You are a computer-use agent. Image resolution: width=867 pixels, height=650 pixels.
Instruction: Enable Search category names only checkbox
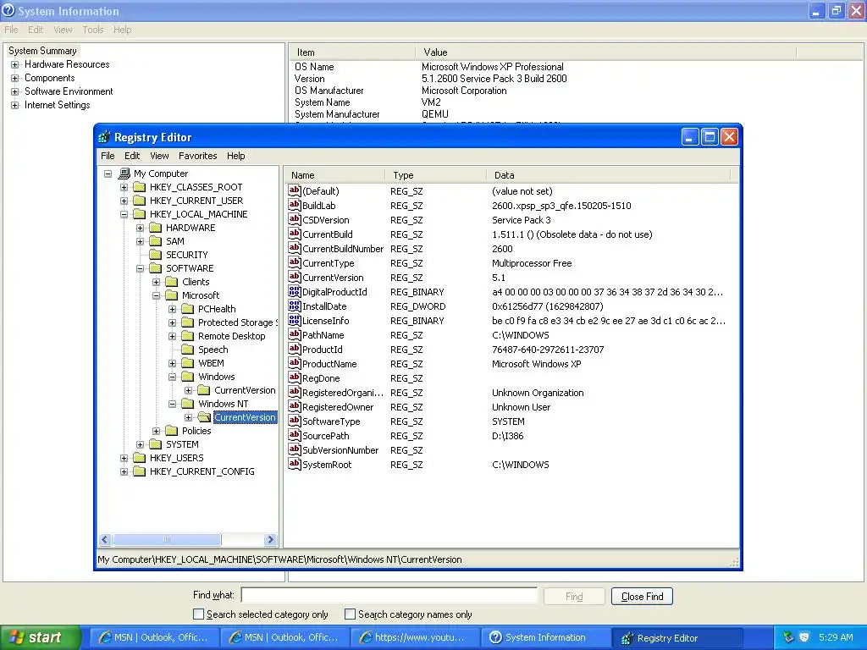coord(350,614)
